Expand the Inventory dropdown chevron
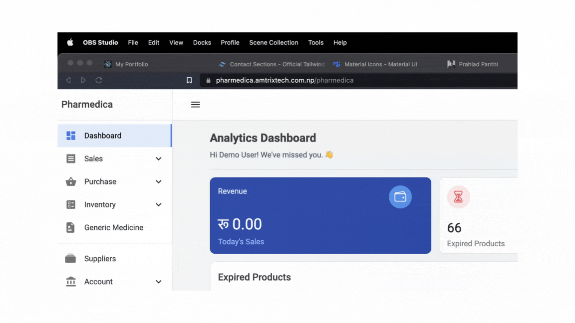575x323 pixels. (x=158, y=205)
